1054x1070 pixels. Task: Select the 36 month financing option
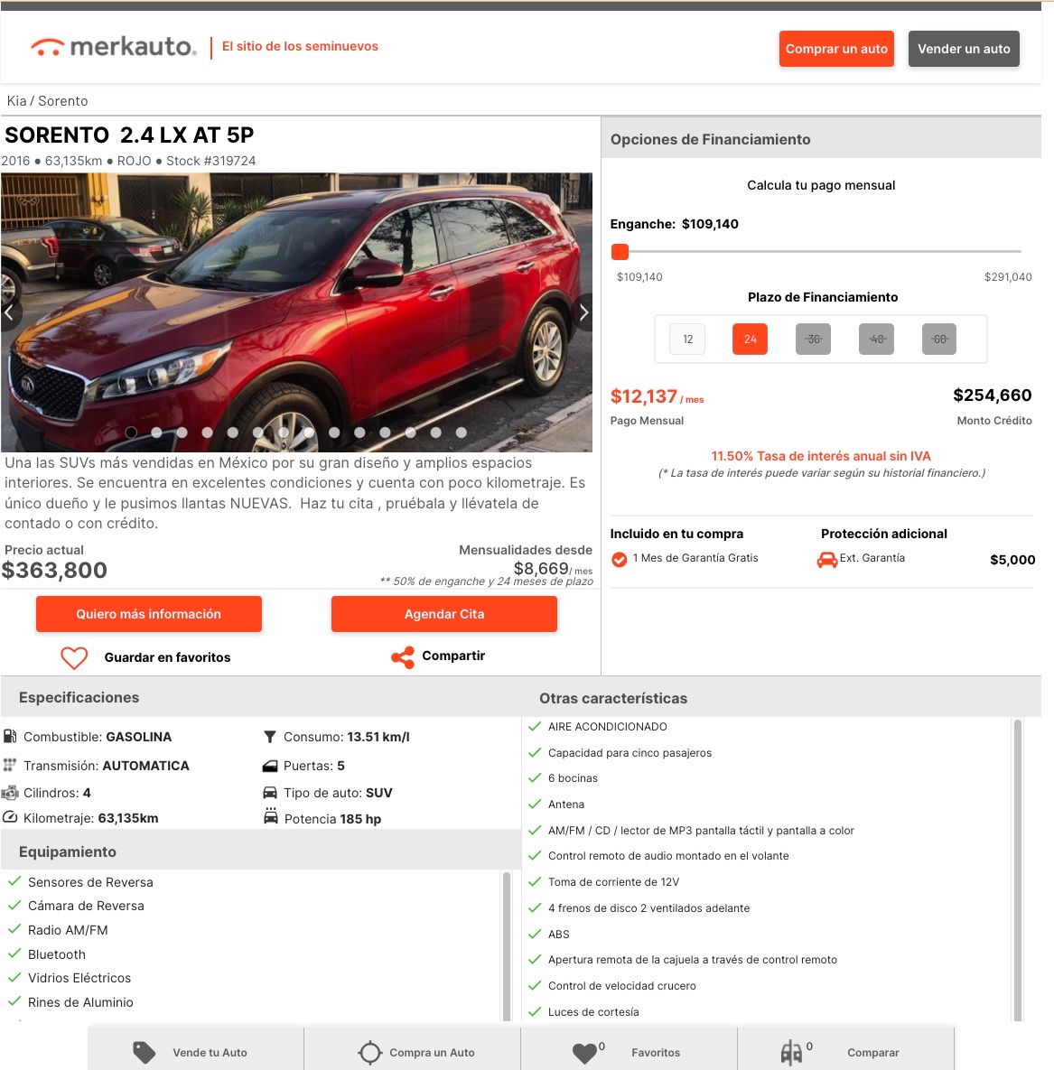pyautogui.click(x=813, y=340)
